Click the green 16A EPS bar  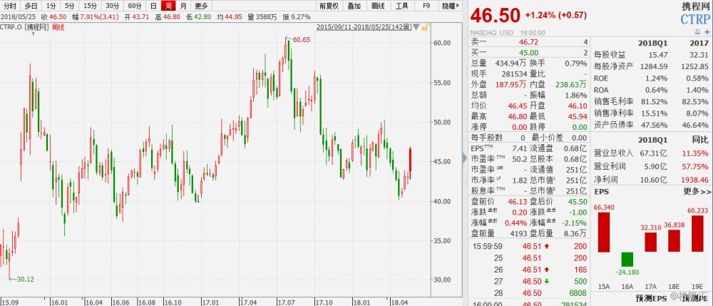coord(627,259)
